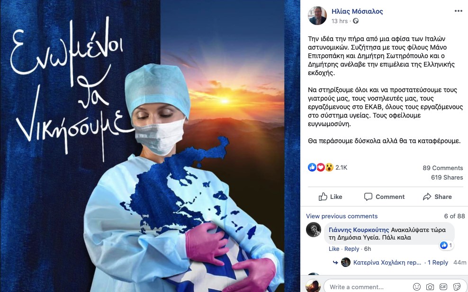Screen dimensions: 468x292
Task: Open Ηλίας Μόσιαλος profile name link
Action: tap(357, 11)
